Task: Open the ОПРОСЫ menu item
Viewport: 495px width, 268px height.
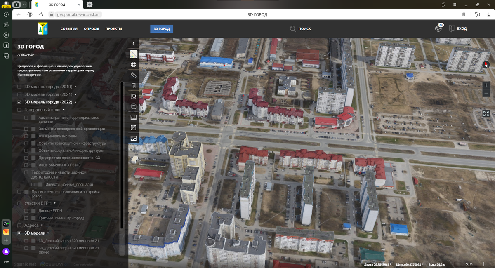Action: coord(92,29)
